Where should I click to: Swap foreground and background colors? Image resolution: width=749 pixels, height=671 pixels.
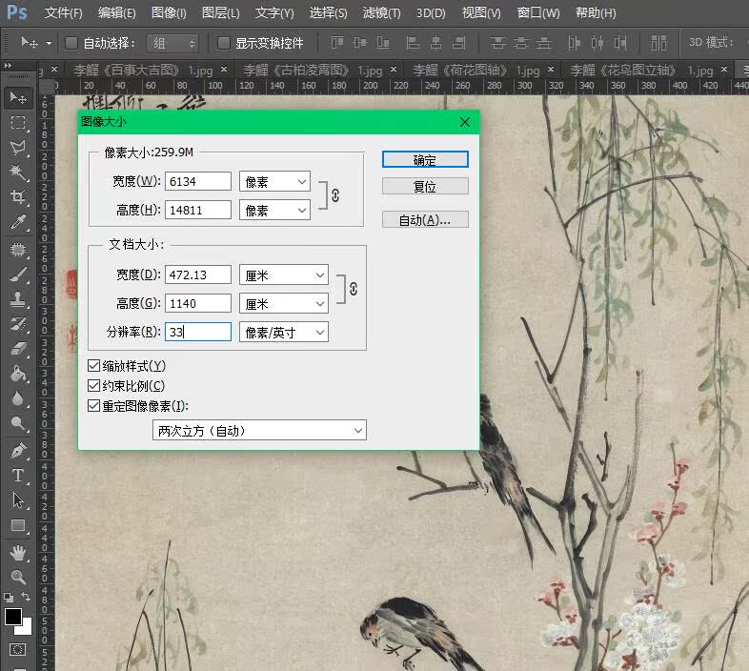point(26,597)
